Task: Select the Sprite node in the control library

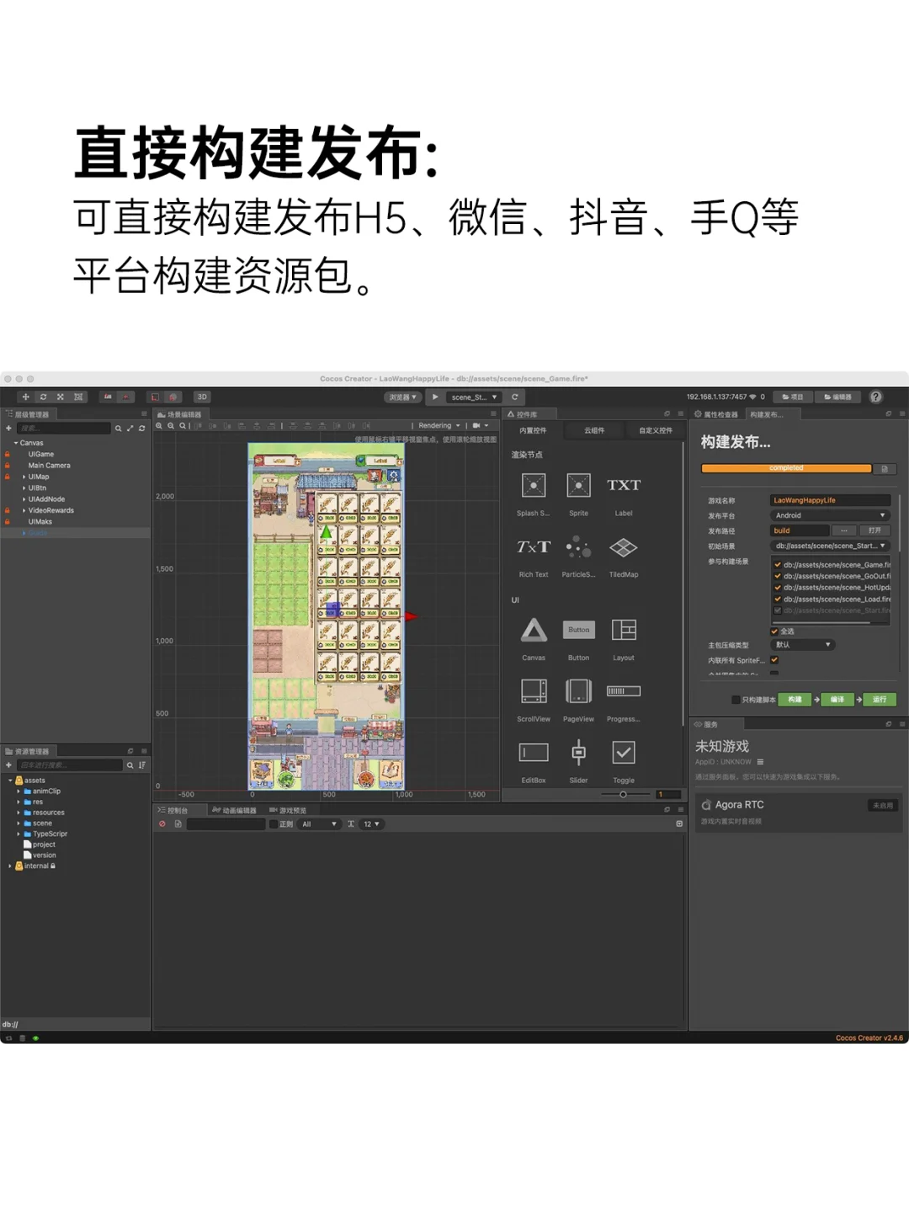Action: coord(578,487)
